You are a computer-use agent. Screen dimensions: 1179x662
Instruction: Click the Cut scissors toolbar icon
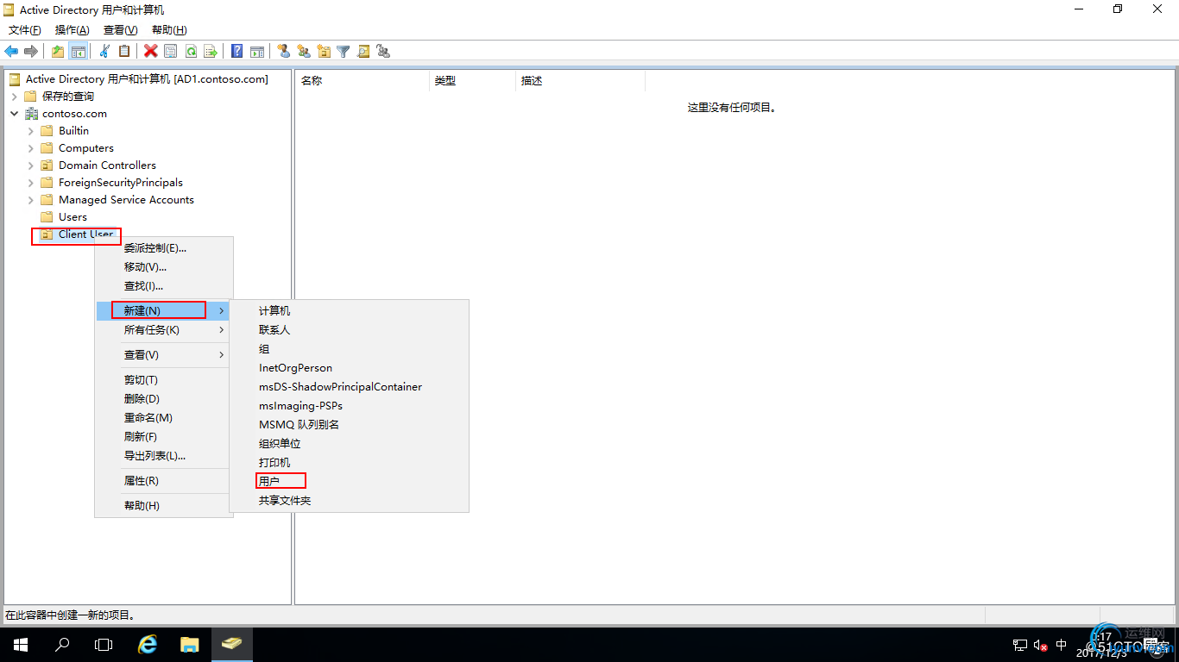(x=104, y=51)
